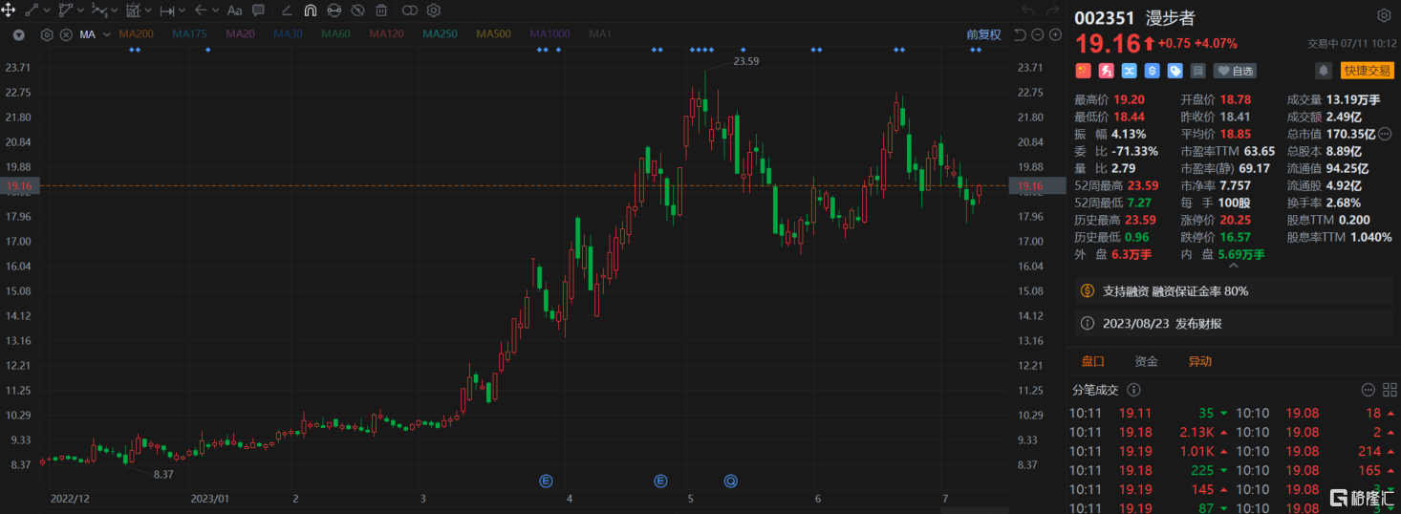The height and width of the screenshot is (514, 1401).
Task: Click the China flag market icon
Action: (x=1083, y=71)
